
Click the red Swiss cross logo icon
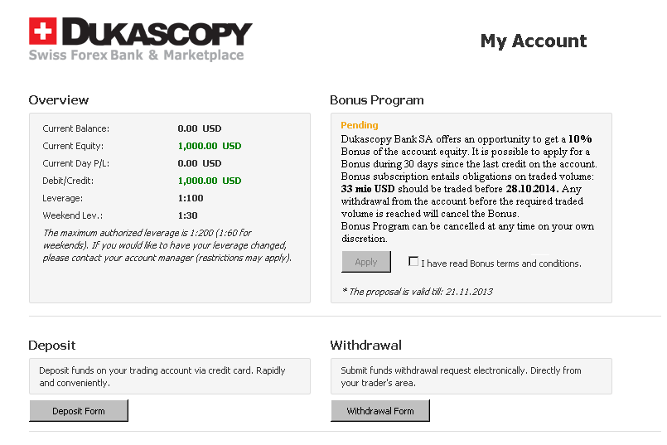[x=42, y=31]
